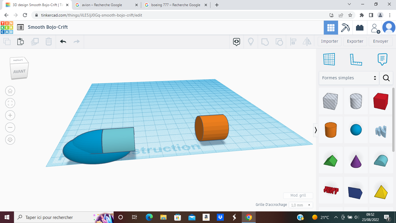Switch to the avion Recherche Google tab

106,5
